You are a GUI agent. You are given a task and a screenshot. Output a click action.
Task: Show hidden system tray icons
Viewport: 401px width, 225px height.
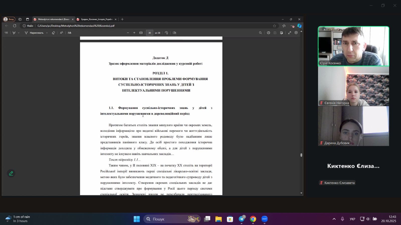[x=334, y=219]
